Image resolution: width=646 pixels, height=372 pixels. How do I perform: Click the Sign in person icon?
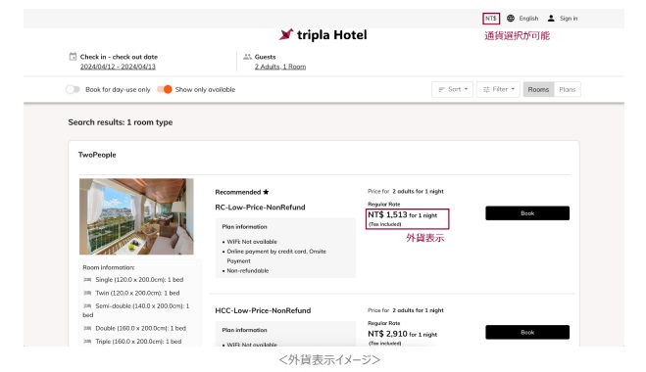551,18
